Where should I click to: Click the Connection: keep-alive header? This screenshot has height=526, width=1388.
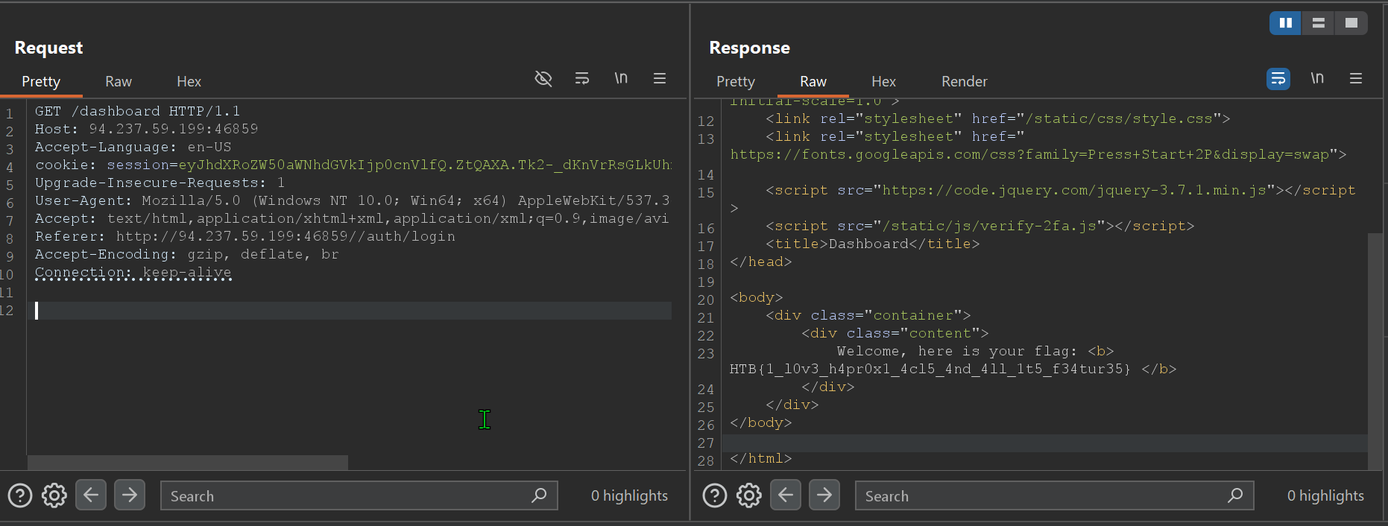[x=133, y=272]
